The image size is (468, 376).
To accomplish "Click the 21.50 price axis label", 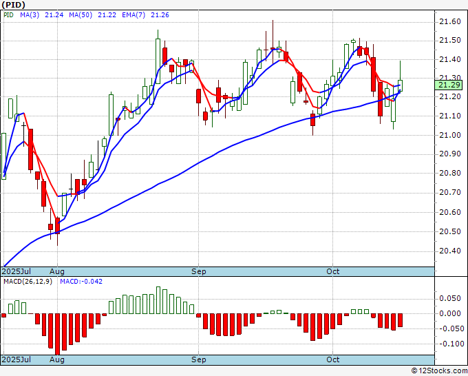I will pos(450,41).
